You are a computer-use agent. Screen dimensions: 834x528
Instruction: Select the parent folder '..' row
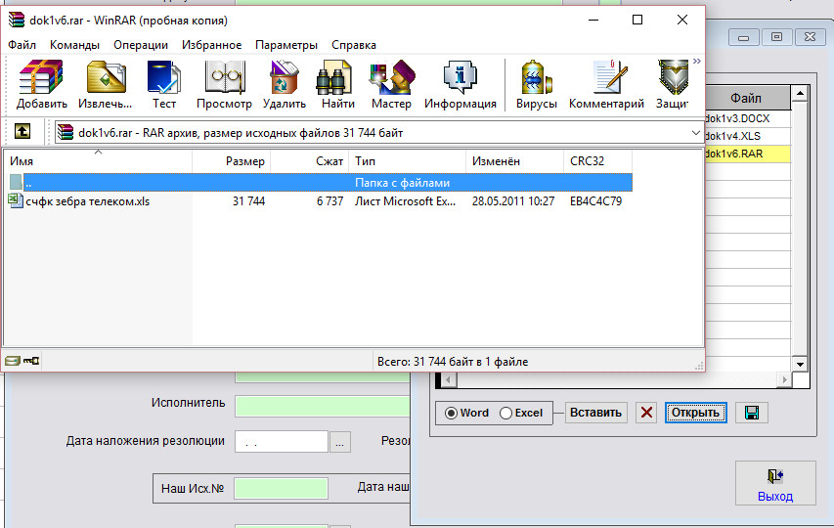tap(319, 183)
